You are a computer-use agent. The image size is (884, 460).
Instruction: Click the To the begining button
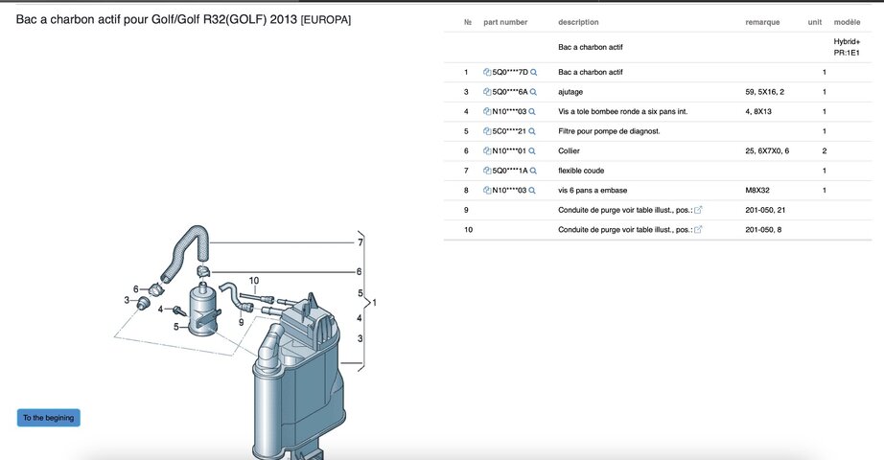coord(49,418)
